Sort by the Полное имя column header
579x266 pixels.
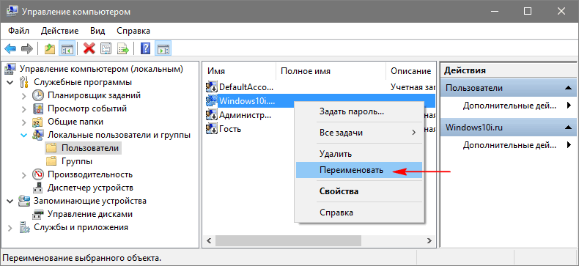coord(331,71)
